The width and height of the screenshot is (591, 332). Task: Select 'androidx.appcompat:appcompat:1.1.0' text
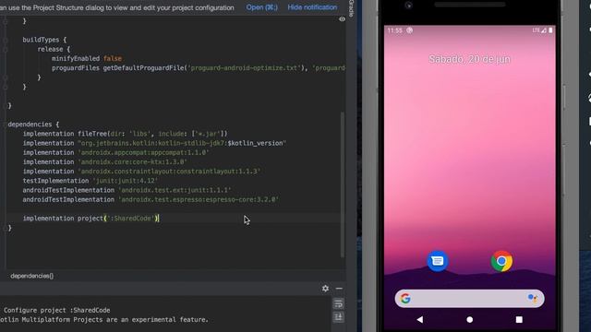[x=144, y=152]
